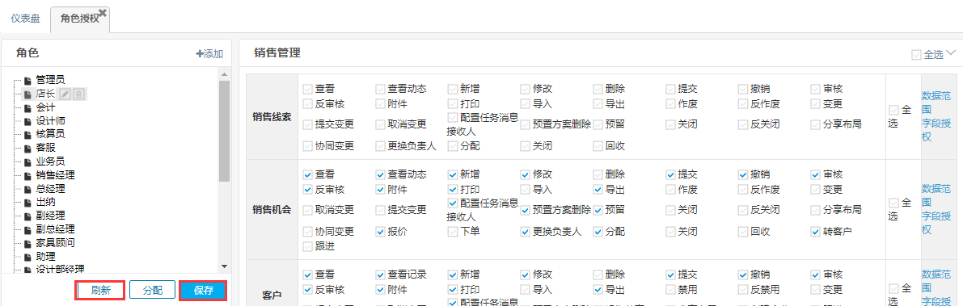
Task: Select the 副总经理 role
Action: pos(55,229)
